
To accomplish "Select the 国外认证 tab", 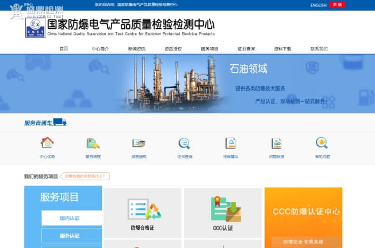I will tap(71, 236).
